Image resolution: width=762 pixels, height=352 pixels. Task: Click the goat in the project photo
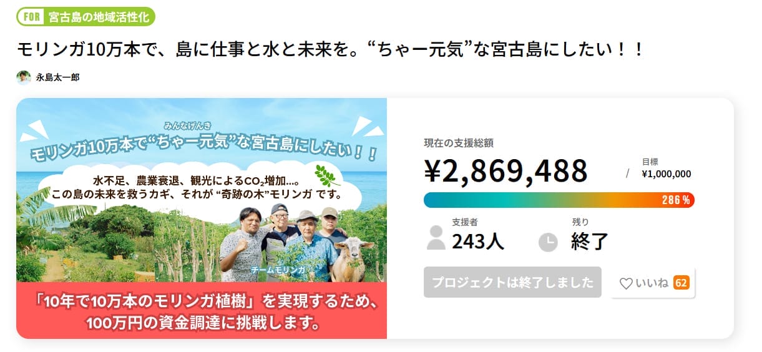[349, 258]
